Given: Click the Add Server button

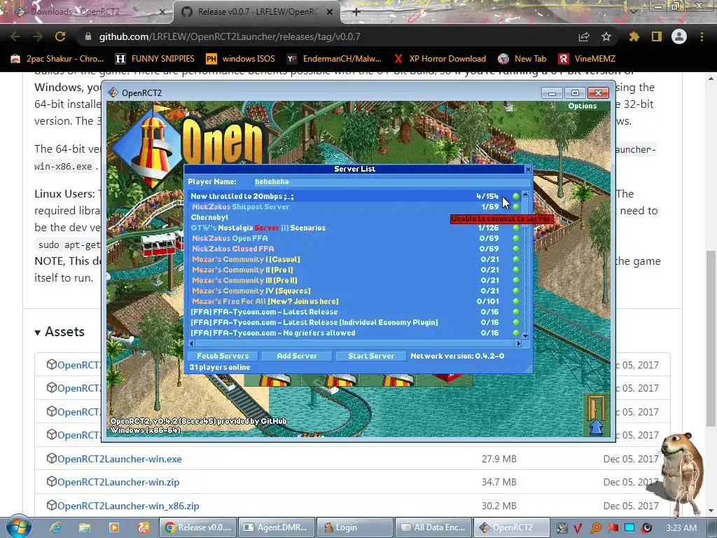Looking at the screenshot, I should 297,356.
